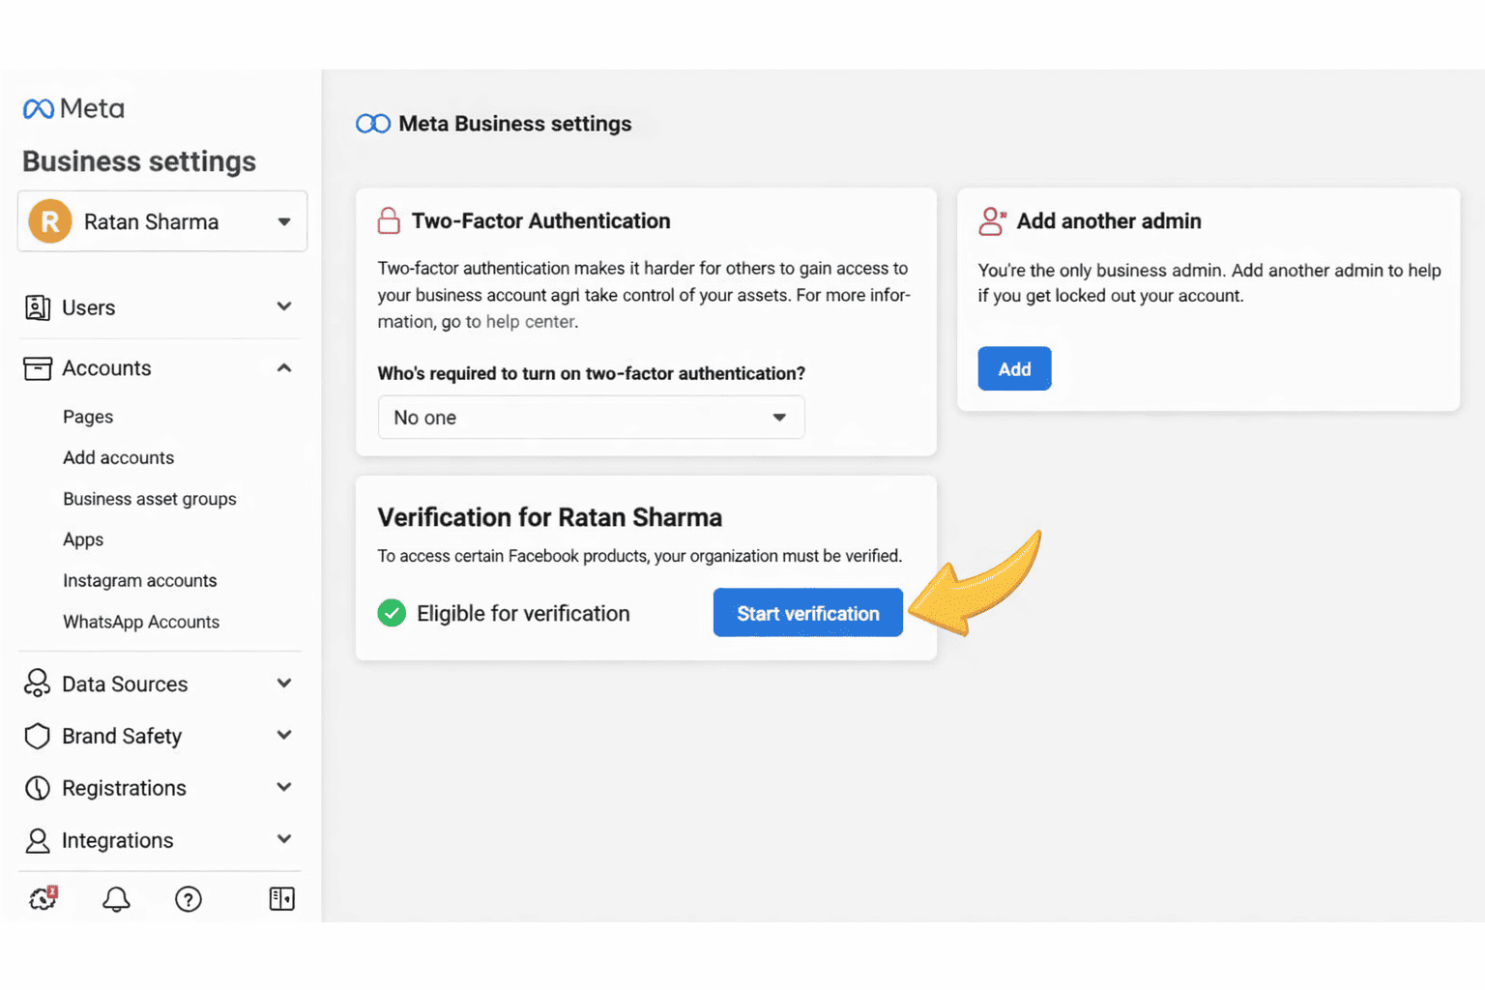1485x990 pixels.
Task: Expand the Users section chevron
Action: click(284, 306)
